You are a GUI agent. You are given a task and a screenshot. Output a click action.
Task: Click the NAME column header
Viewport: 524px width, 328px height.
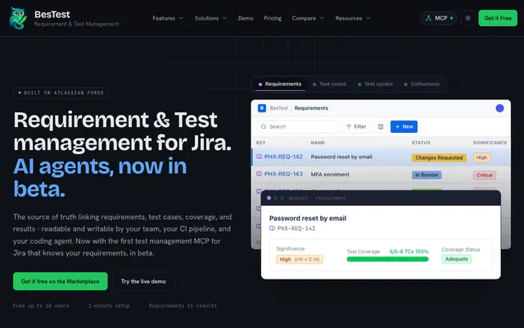click(x=318, y=143)
